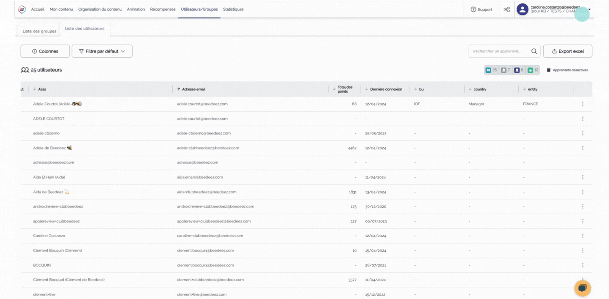The height and width of the screenshot is (299, 609).
Task: Click the search magnifier icon
Action: pyautogui.click(x=534, y=51)
